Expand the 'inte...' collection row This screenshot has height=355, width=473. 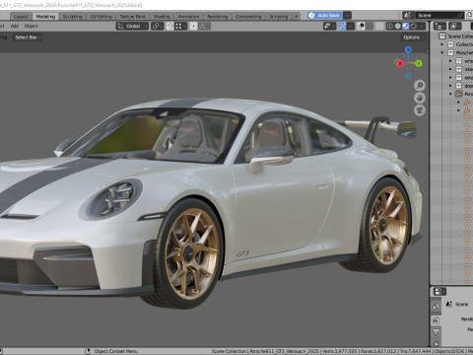coord(450,69)
